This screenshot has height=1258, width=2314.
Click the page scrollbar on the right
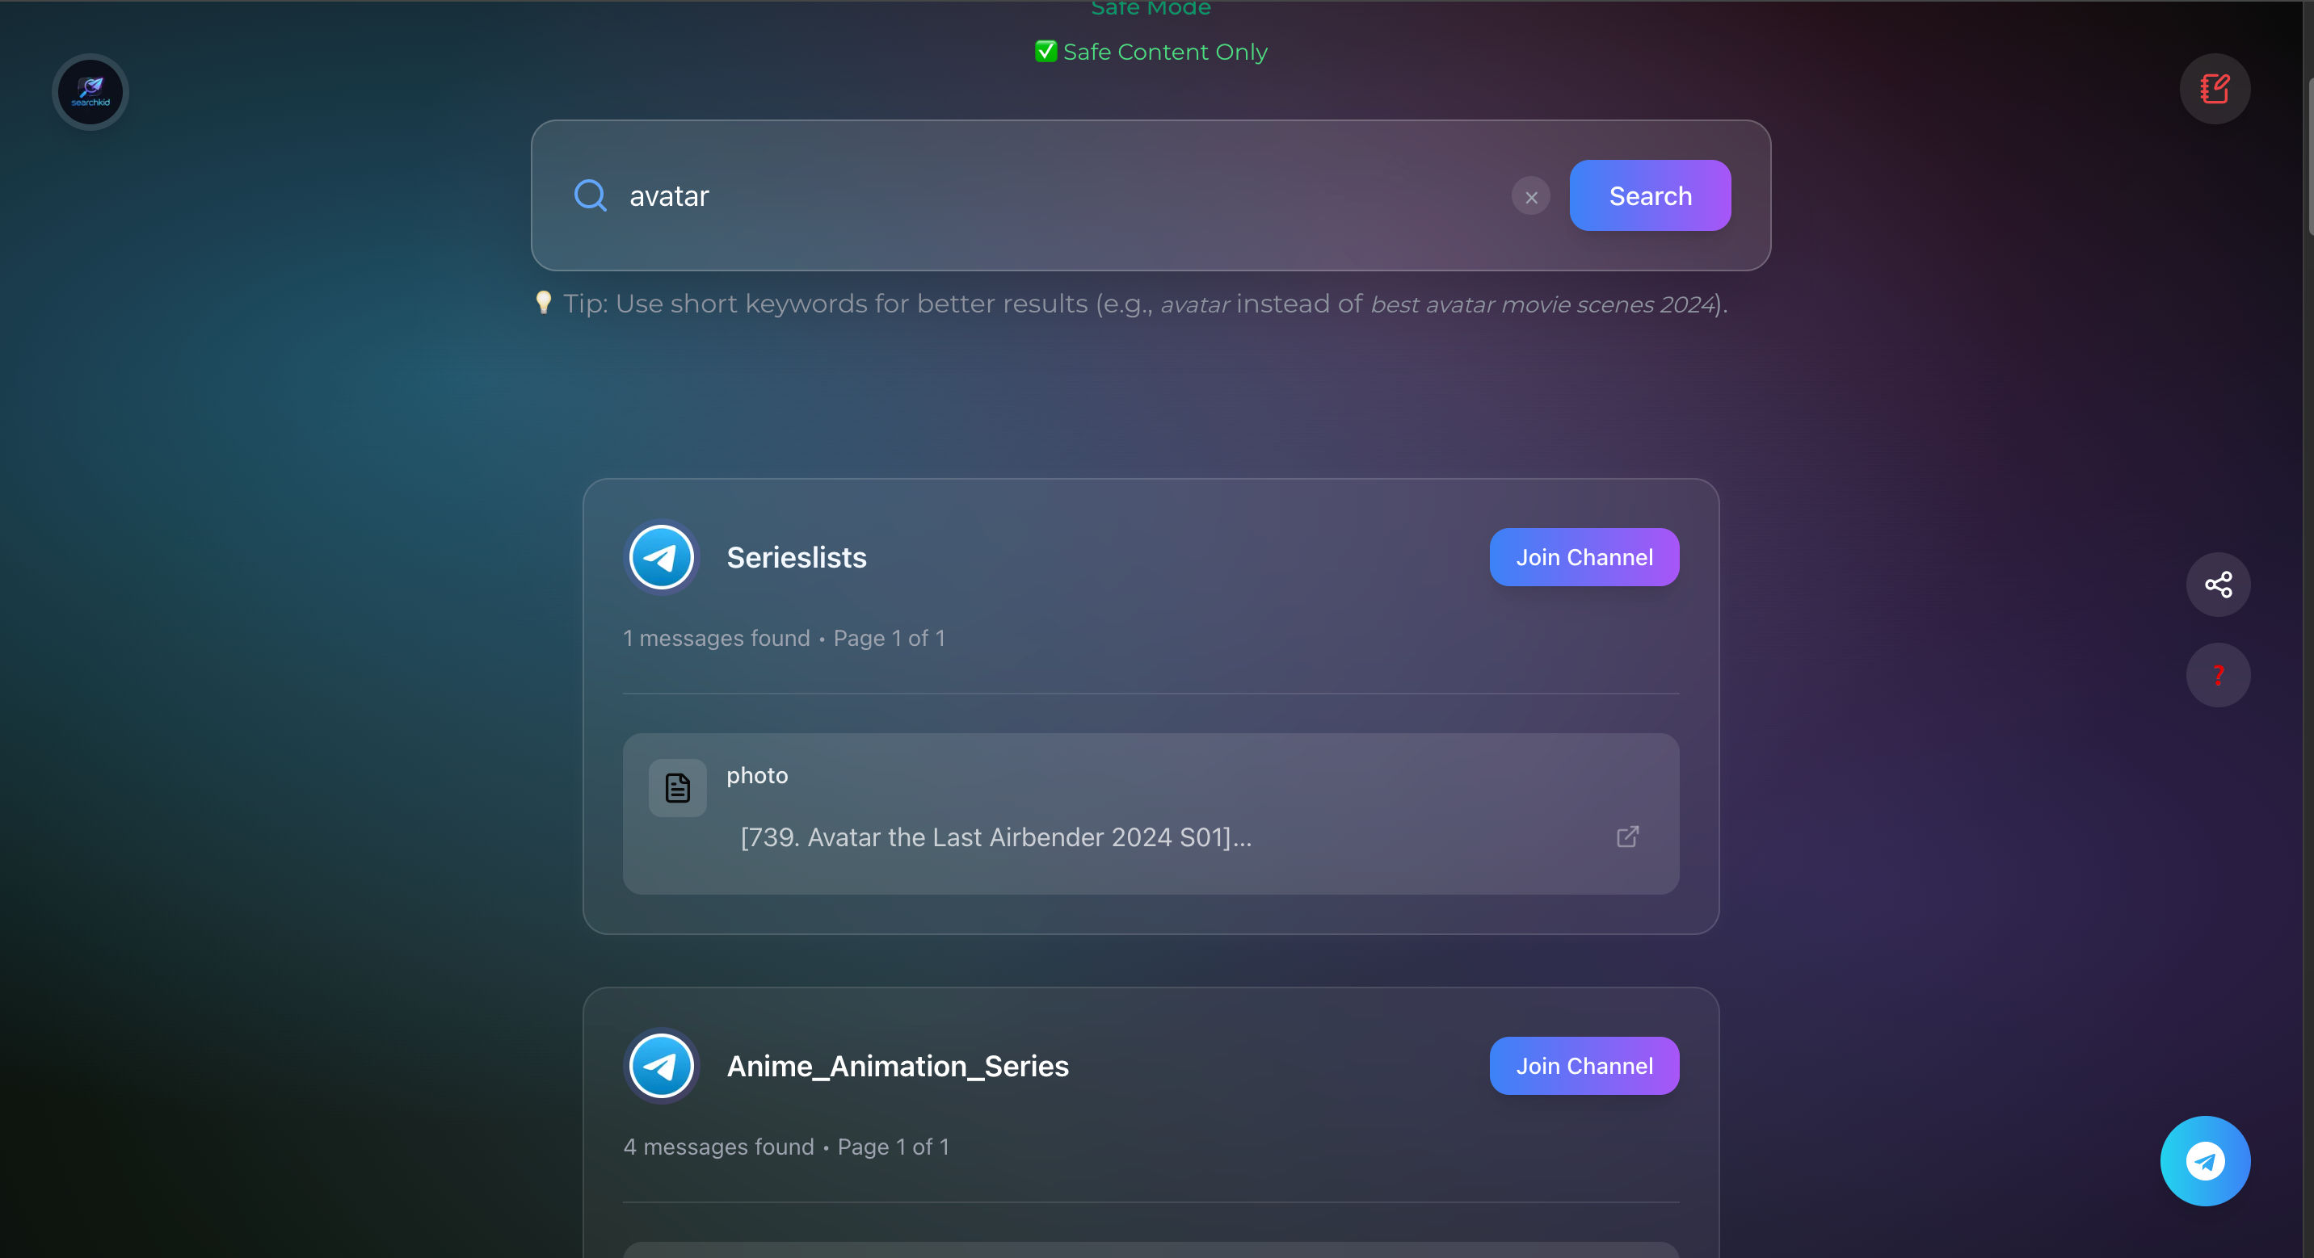(x=2308, y=157)
